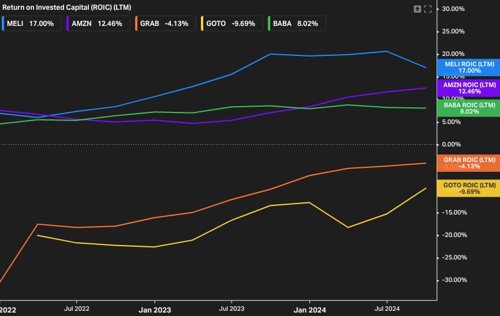Click the orange GRAB color bar in legend
Screen dimensions: 500x316
[136, 24]
